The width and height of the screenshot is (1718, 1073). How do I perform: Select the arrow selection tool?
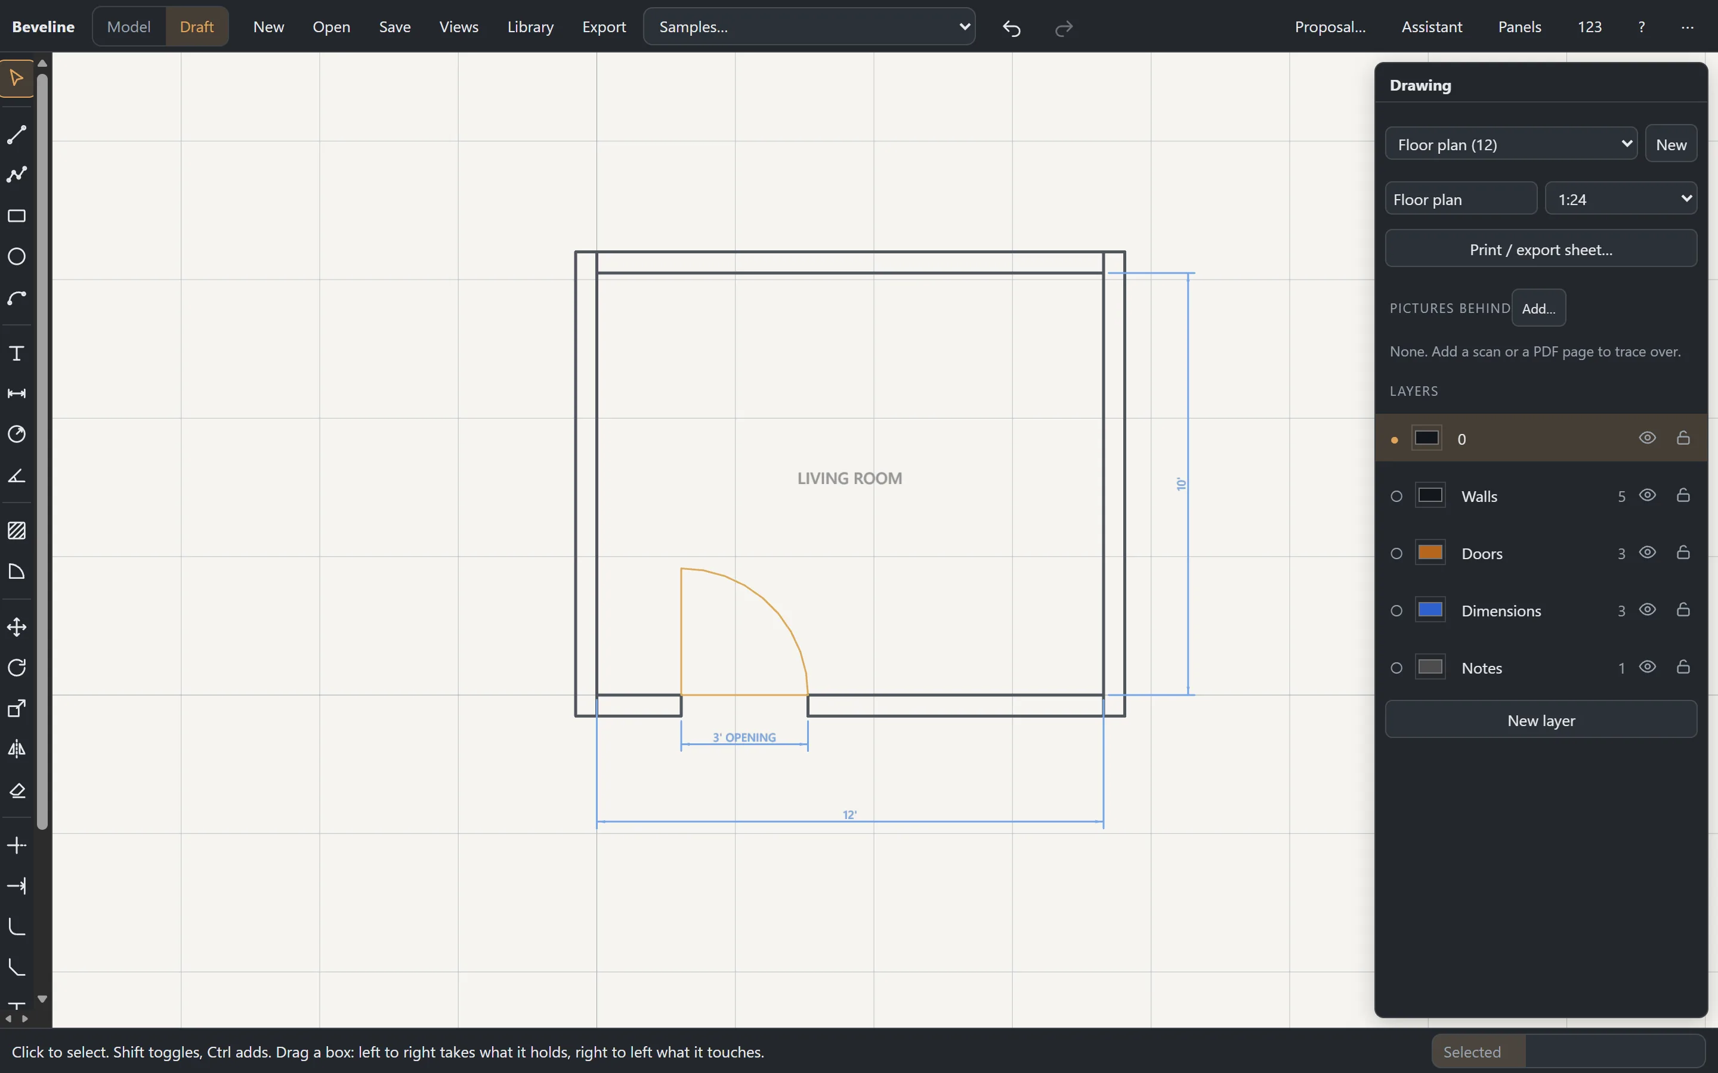point(16,77)
